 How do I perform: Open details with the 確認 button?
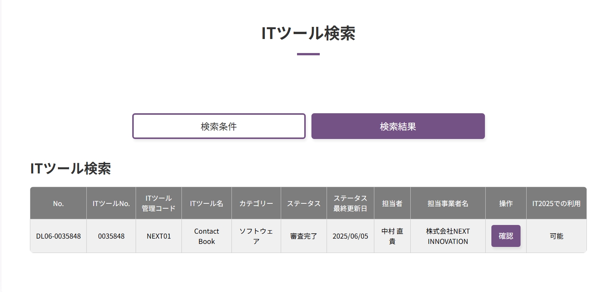click(x=506, y=236)
